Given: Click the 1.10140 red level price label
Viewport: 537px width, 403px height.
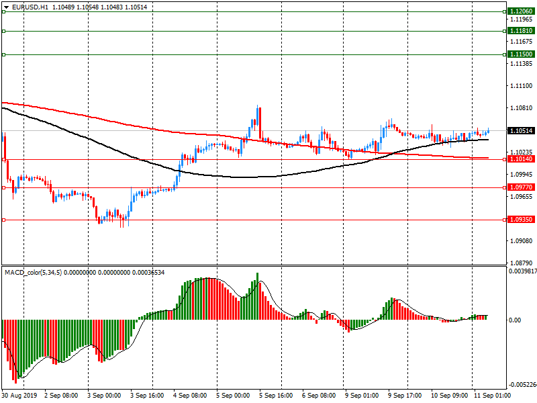Looking at the screenshot, I should click(521, 159).
